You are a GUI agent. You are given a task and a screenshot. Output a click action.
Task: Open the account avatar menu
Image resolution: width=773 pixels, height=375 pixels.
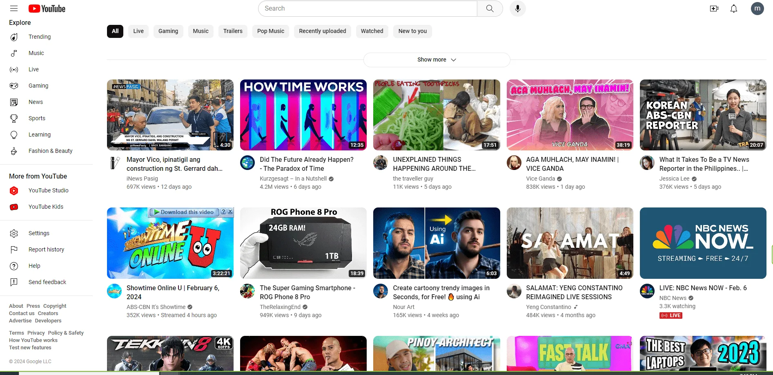pyautogui.click(x=757, y=9)
